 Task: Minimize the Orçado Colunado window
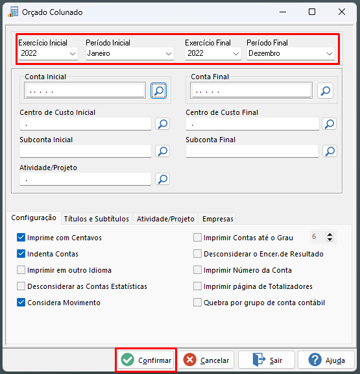pos(283,12)
